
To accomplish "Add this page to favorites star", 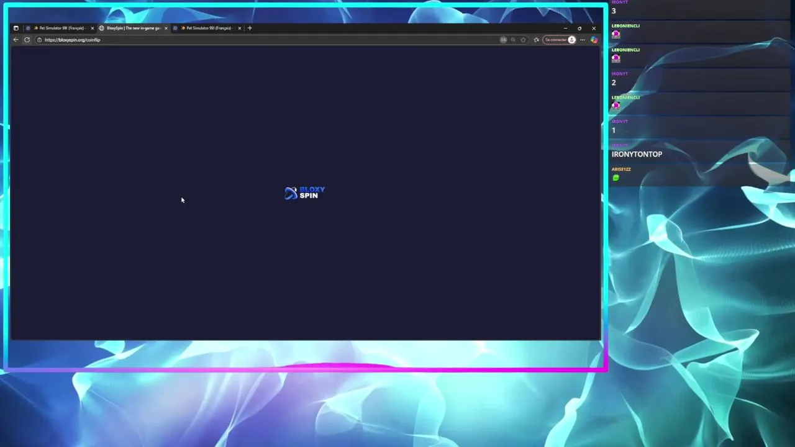I will coord(523,40).
